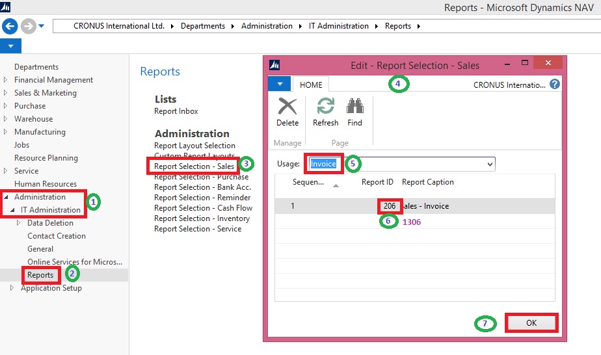Click the OK button
This screenshot has width=601, height=355.
[531, 323]
